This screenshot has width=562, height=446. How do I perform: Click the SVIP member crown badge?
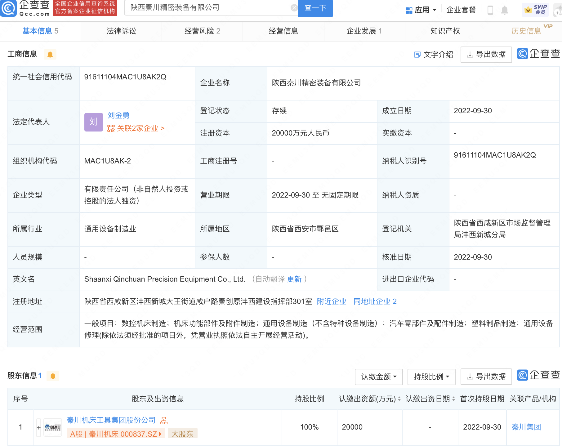535,10
